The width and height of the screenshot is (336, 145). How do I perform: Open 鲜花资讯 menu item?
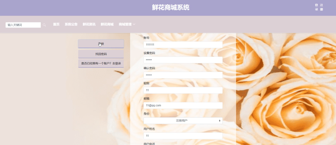click(89, 24)
